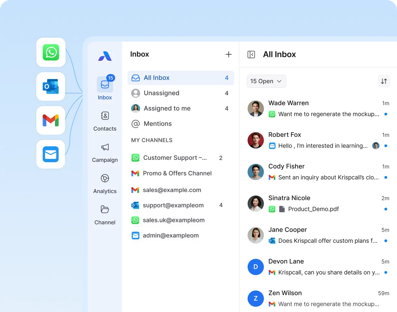Screen dimensions: 397x312
Task: Open Devon Lane's conversation
Action: pyautogui.click(x=318, y=267)
